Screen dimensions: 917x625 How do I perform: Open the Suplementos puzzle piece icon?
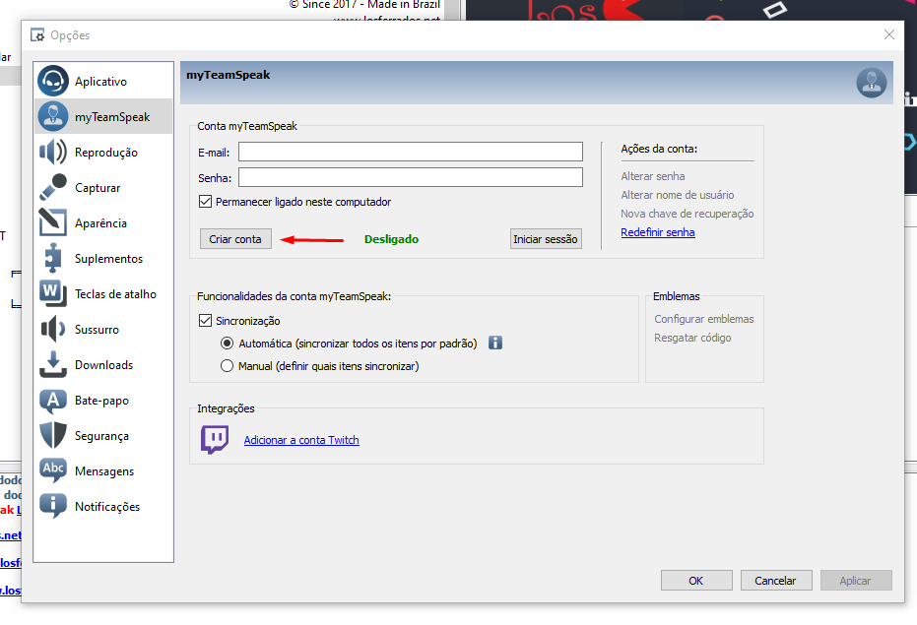[x=53, y=259]
